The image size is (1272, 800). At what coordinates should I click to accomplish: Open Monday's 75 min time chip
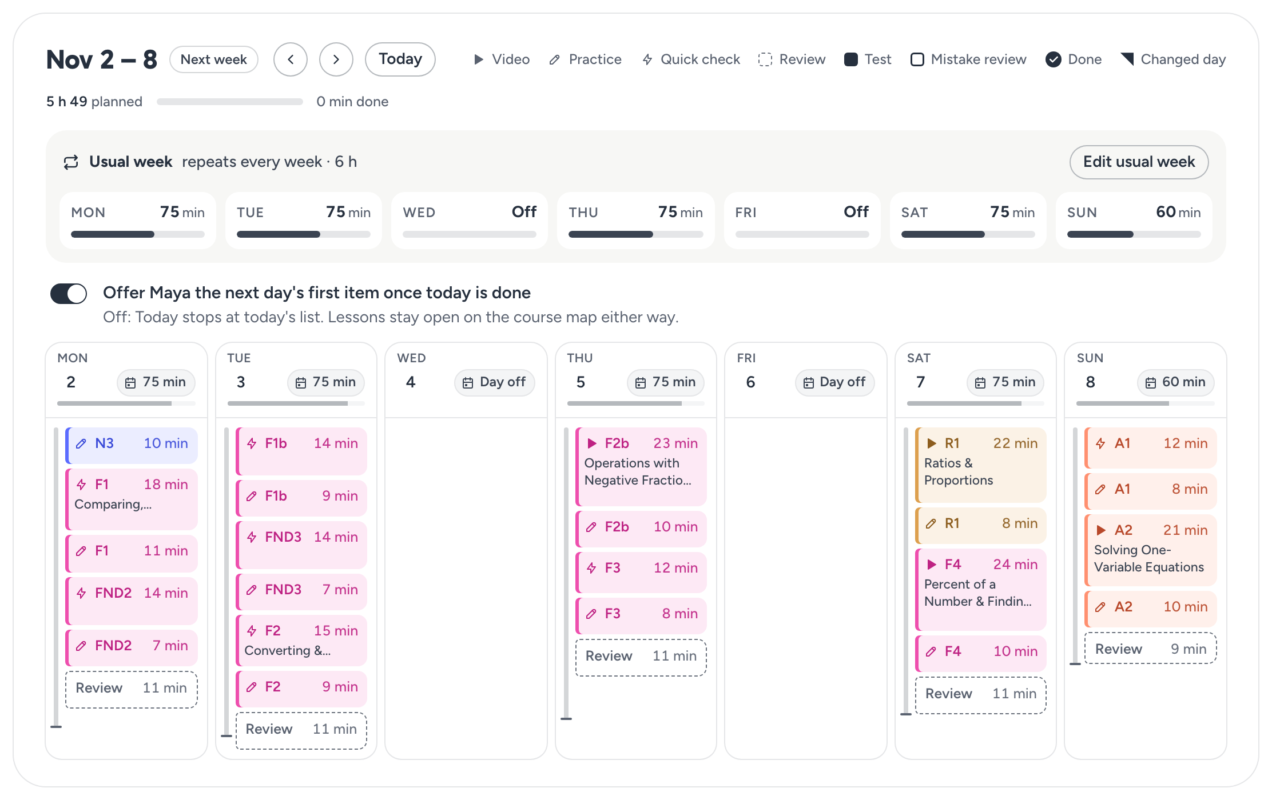point(156,382)
